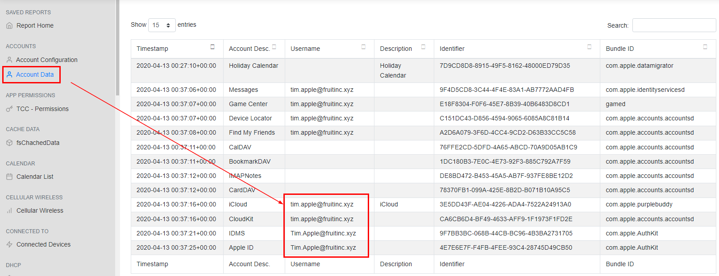
Task: Click into the Search input field
Action: tap(674, 25)
